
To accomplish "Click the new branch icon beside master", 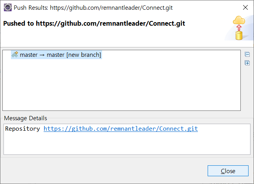I will 15,54.
